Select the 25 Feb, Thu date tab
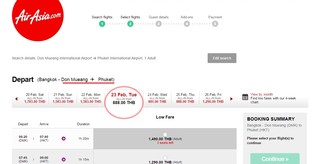 [x=185, y=98]
